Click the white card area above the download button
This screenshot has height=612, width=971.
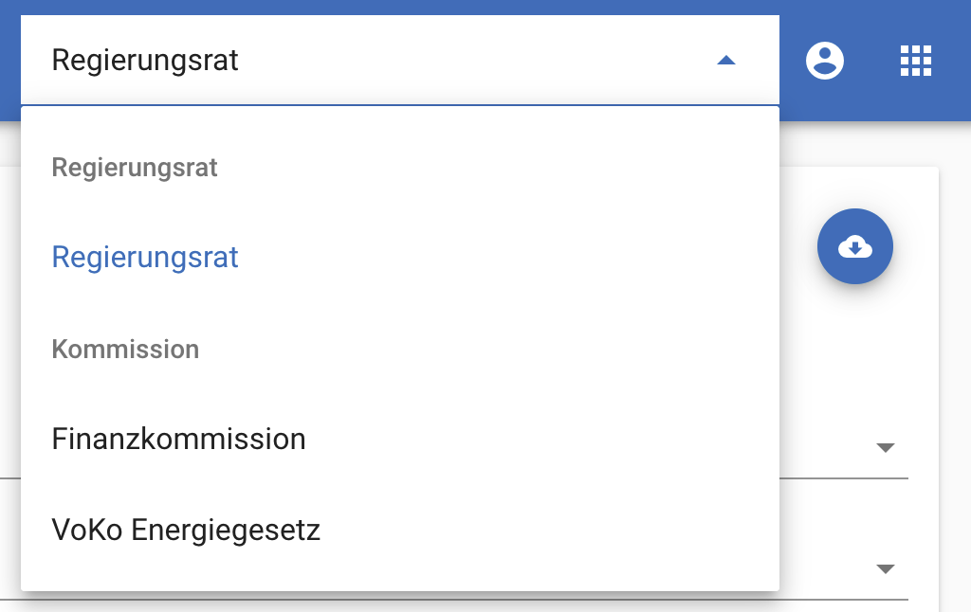[855, 185]
